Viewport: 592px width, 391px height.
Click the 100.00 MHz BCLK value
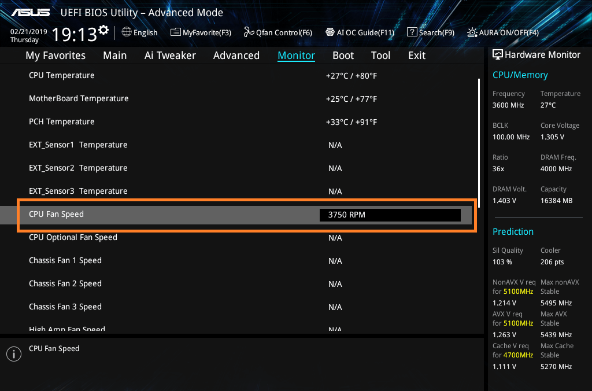point(511,137)
